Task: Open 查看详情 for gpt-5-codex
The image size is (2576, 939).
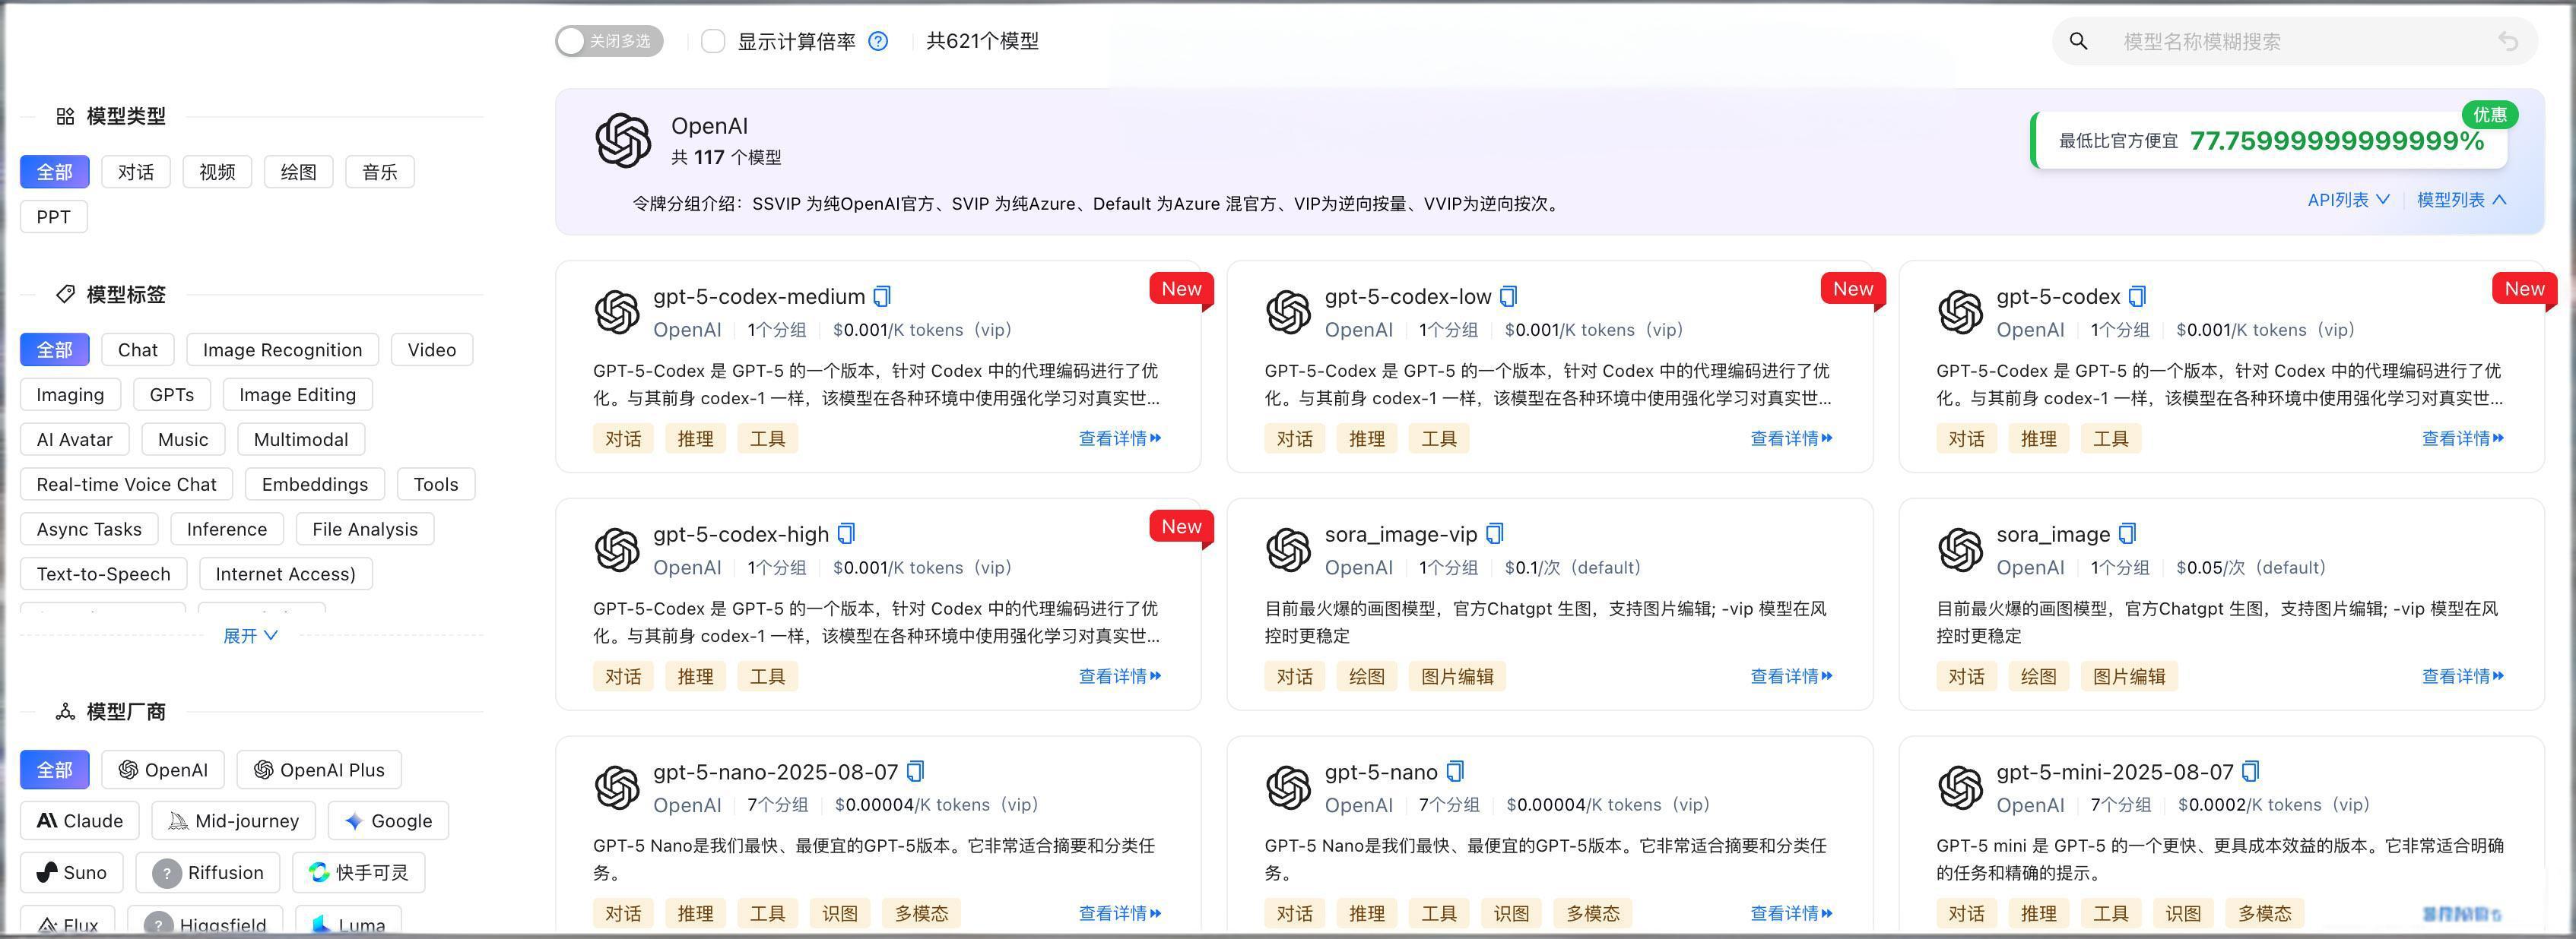Action: click(x=2463, y=438)
